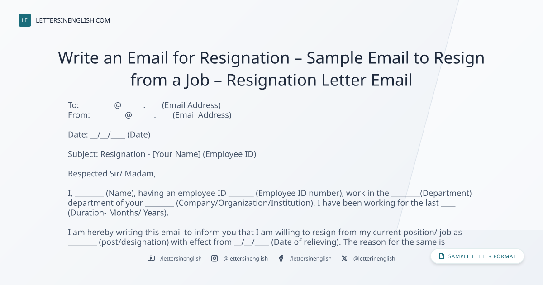Open the @lettersinenglish Instagram handle

coord(246,258)
